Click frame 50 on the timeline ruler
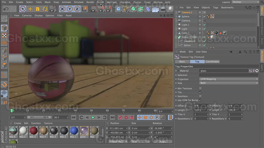Screen dimensions: 264x148 click(91, 111)
